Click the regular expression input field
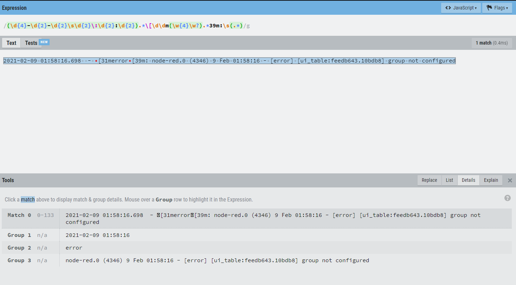Viewport: 516px width, 285px height. [x=258, y=26]
